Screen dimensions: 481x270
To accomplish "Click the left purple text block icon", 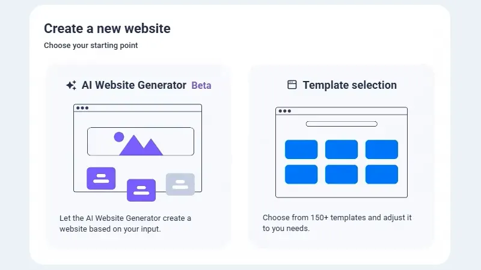I will pos(101,178).
